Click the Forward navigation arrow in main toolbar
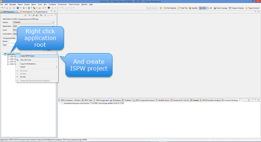Image resolution: width=261 pixels, height=142 pixels. (x=71, y=8)
